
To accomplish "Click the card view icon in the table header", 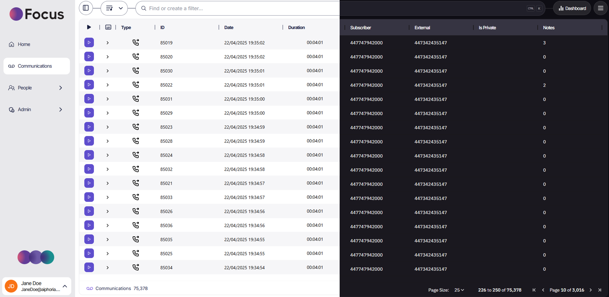I will pos(108,27).
